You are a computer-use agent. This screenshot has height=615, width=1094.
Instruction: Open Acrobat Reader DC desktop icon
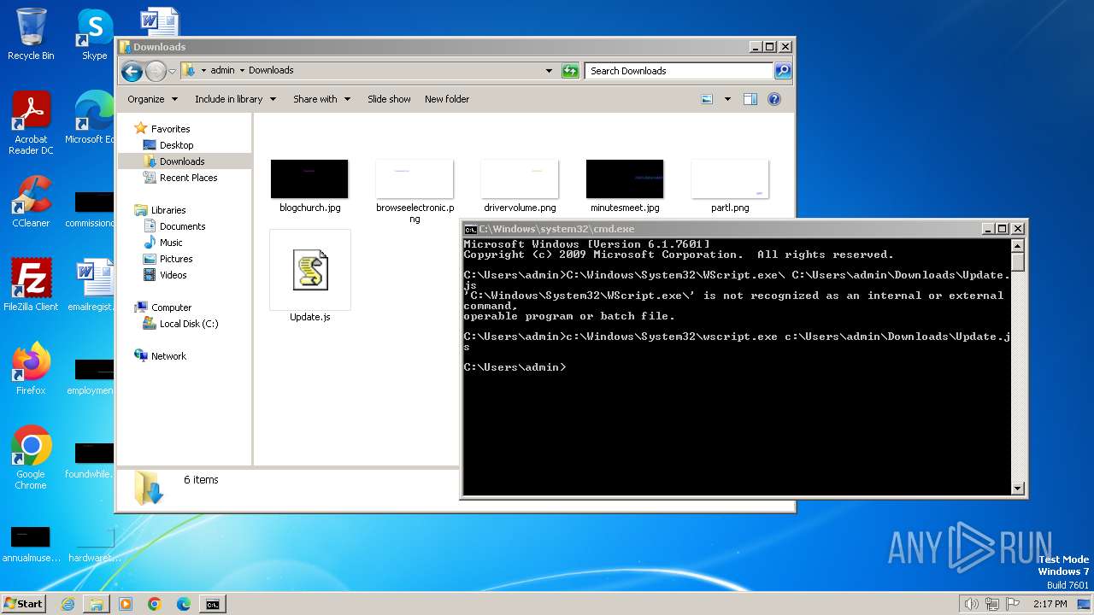[x=31, y=123]
